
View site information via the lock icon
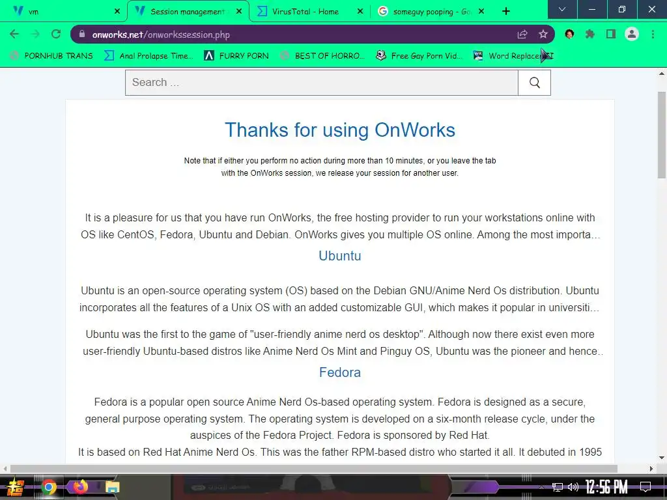tap(82, 34)
